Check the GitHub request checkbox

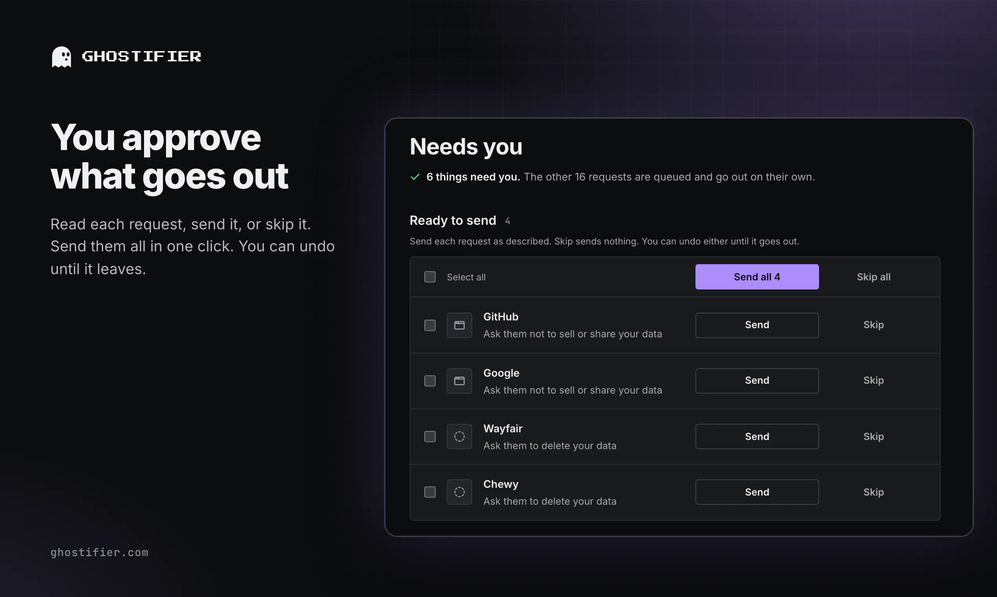[x=430, y=325]
